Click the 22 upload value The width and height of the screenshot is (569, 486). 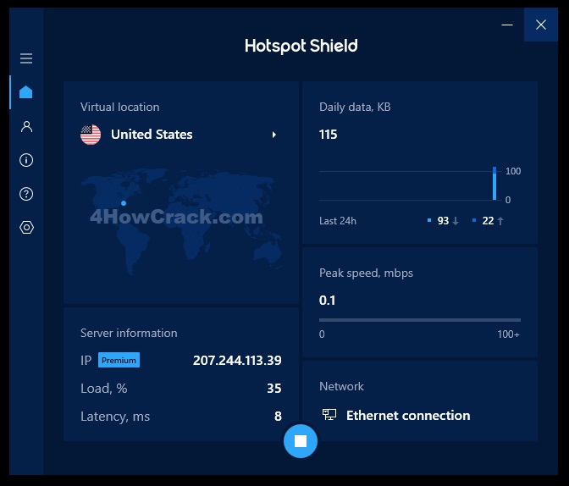pyautogui.click(x=488, y=221)
